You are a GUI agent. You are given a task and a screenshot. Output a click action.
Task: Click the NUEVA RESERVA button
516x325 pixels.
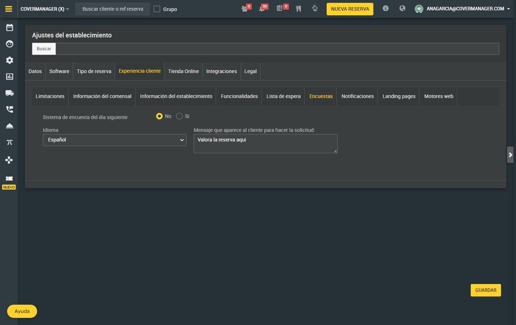click(x=350, y=9)
